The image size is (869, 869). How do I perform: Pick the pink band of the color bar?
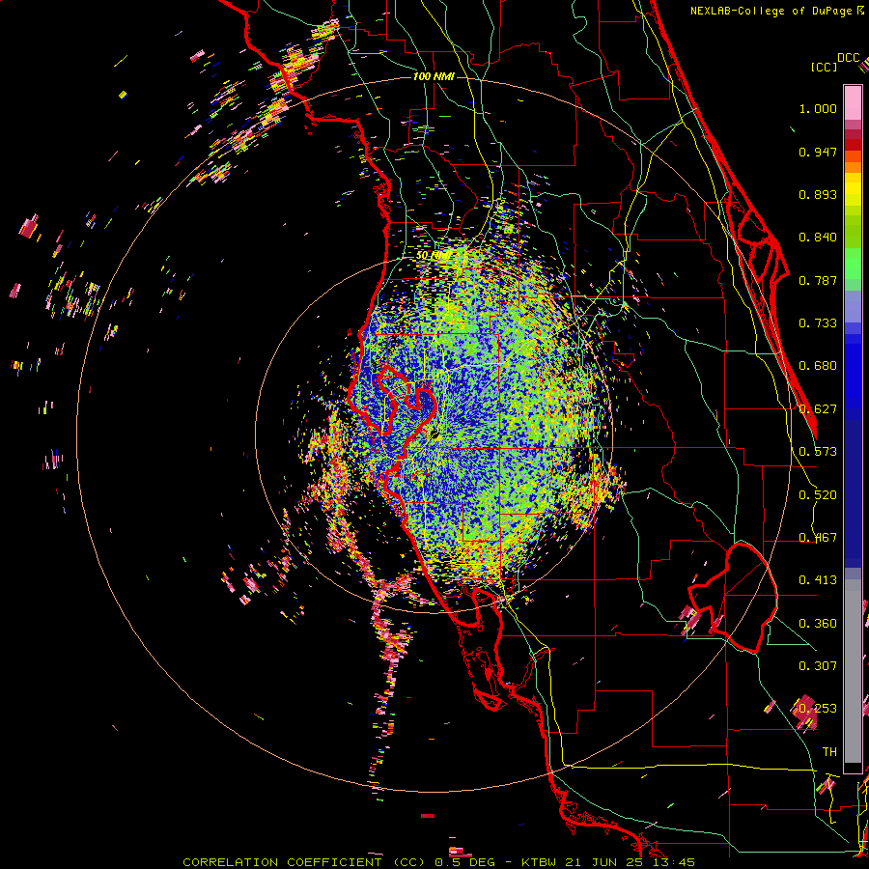(853, 102)
